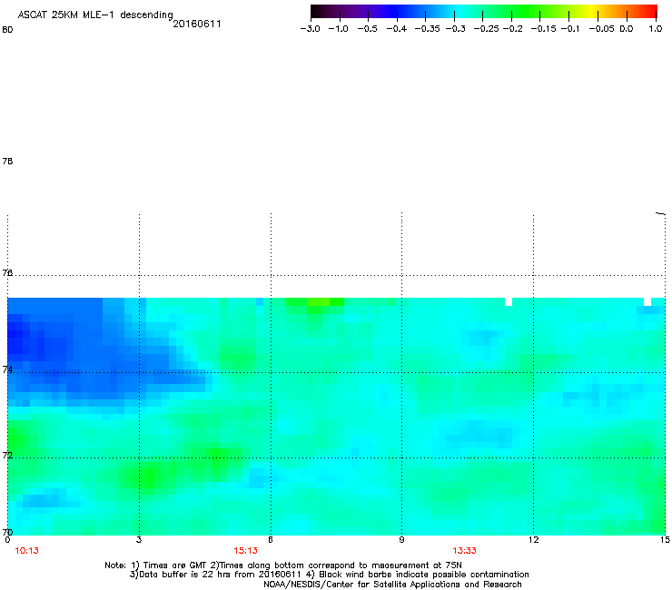The height and width of the screenshot is (590, 672).
Task: Click the color scale legend bar
Action: pyautogui.click(x=484, y=12)
